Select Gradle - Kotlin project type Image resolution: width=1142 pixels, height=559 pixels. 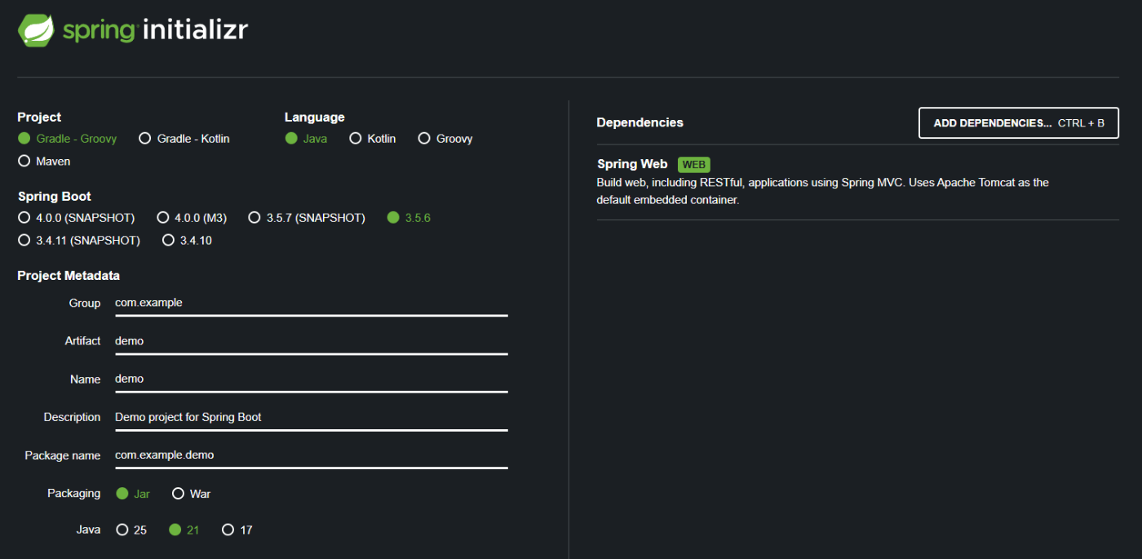coord(184,139)
